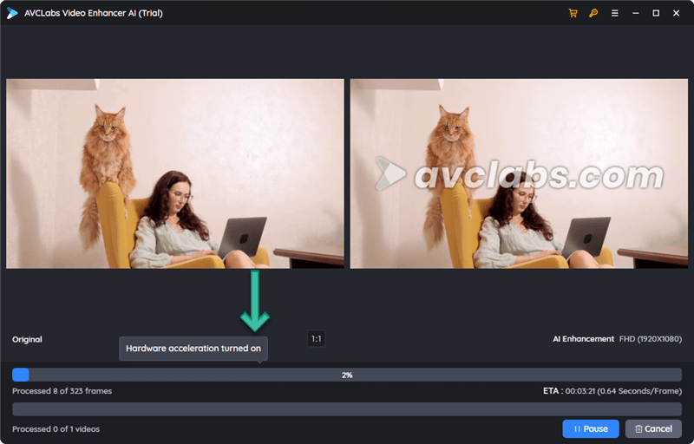Click the videos progress bar
The width and height of the screenshot is (694, 444).
(347, 409)
